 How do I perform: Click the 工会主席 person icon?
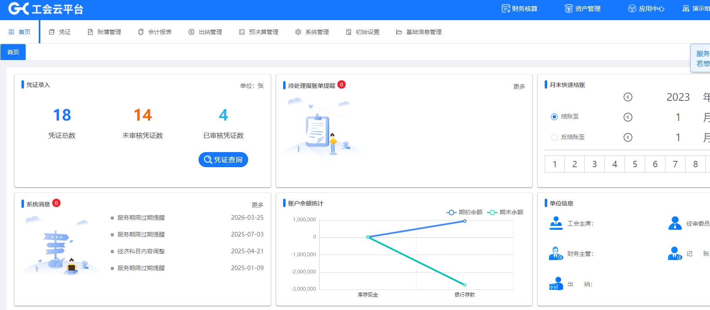pos(556,223)
